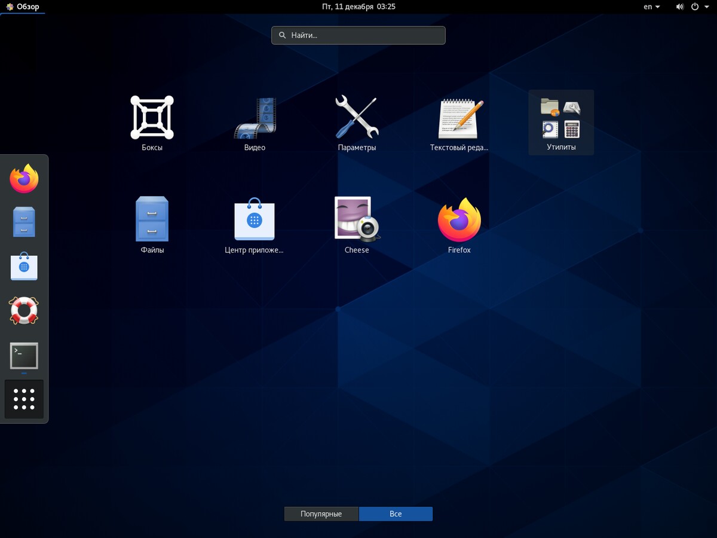717x538 pixels.
Task: Expand the en keyboard layout dropdown
Action: [651, 7]
